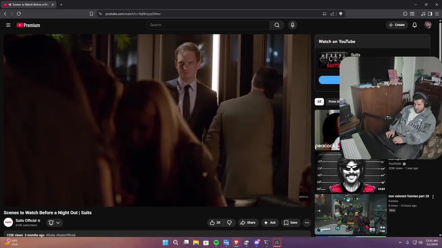The image size is (442, 248).
Task: Open options for non valorant funnies video
Action: click(x=433, y=197)
